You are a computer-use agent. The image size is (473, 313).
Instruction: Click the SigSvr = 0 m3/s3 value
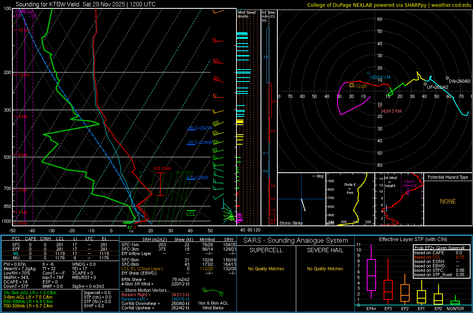[88, 286]
